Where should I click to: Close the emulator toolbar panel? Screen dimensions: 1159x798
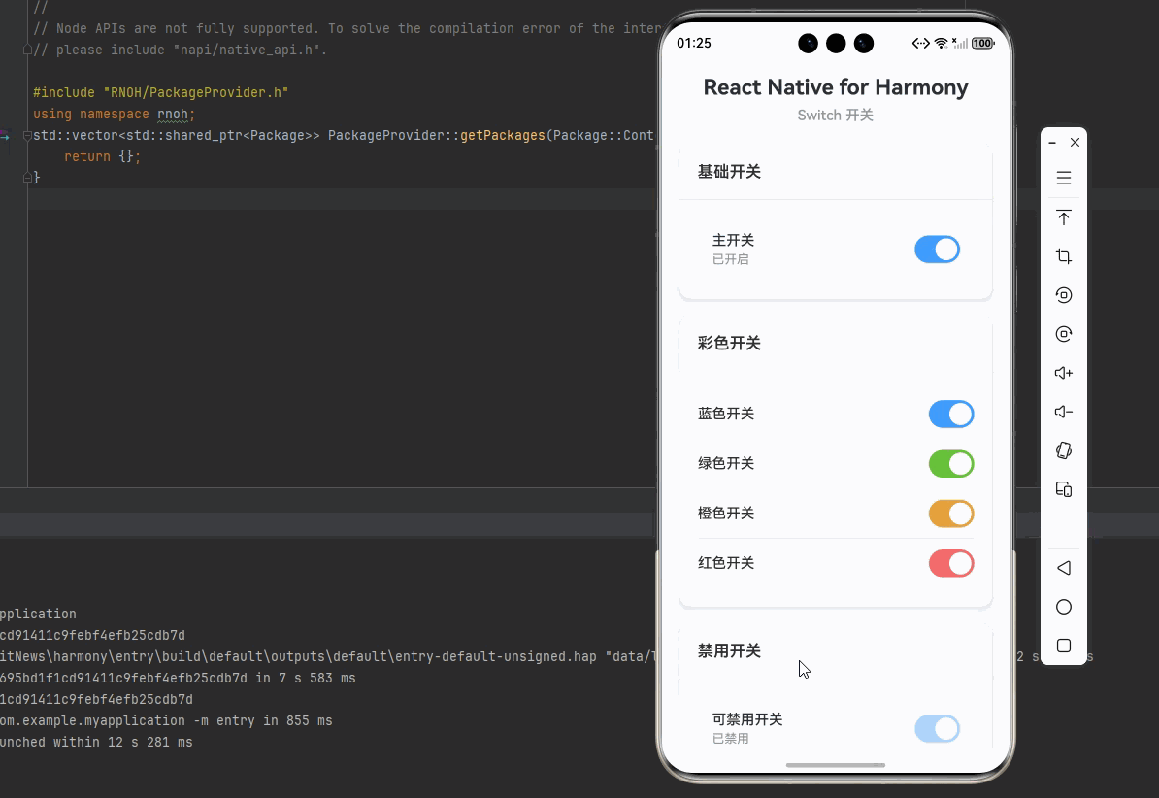coord(1075,142)
